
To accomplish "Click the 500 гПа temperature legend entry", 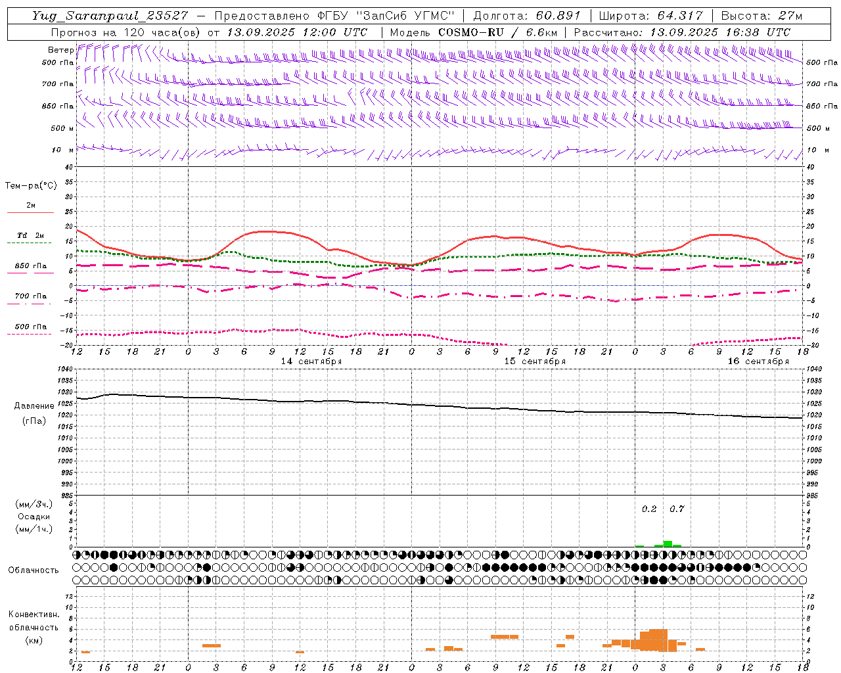I will (x=30, y=327).
